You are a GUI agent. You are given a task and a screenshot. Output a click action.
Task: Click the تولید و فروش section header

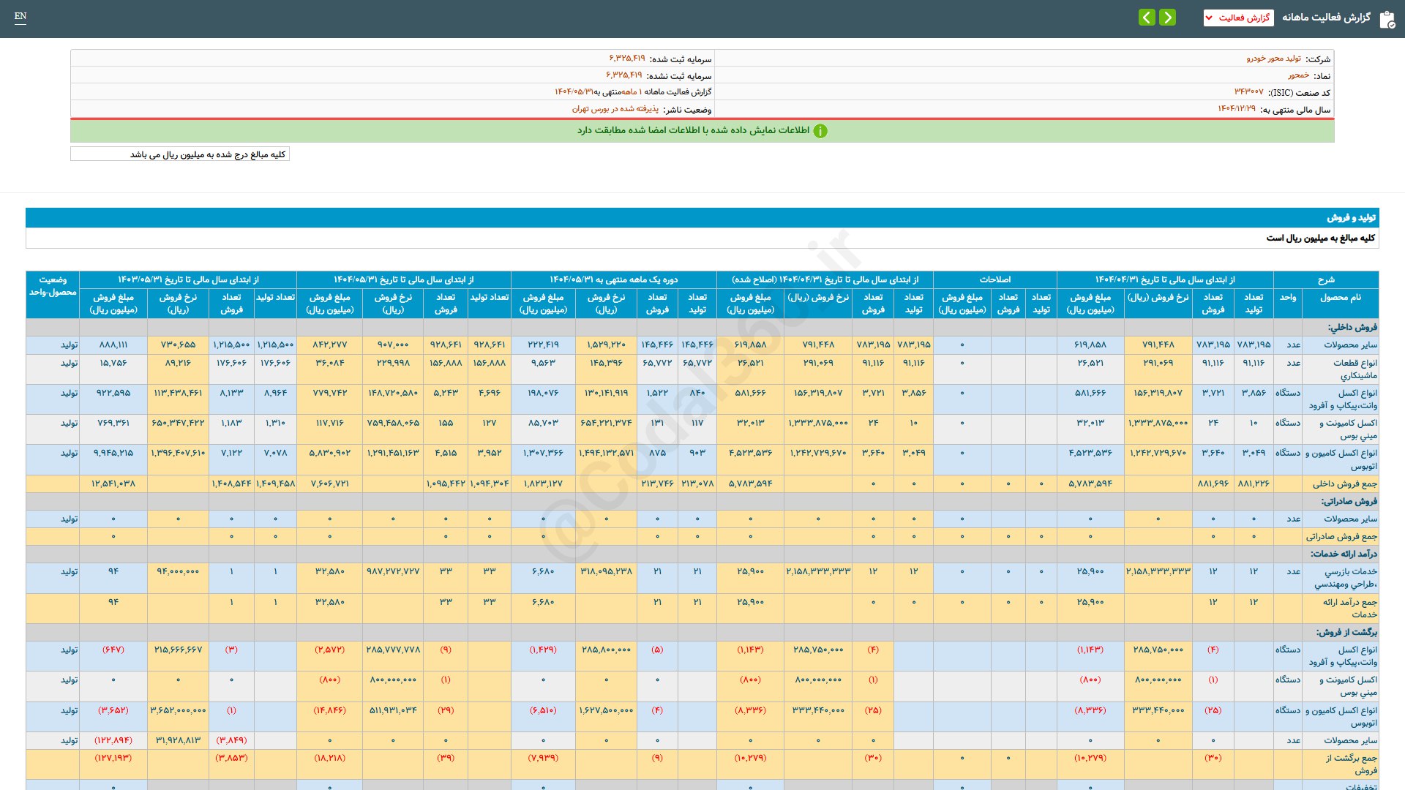click(x=1351, y=218)
